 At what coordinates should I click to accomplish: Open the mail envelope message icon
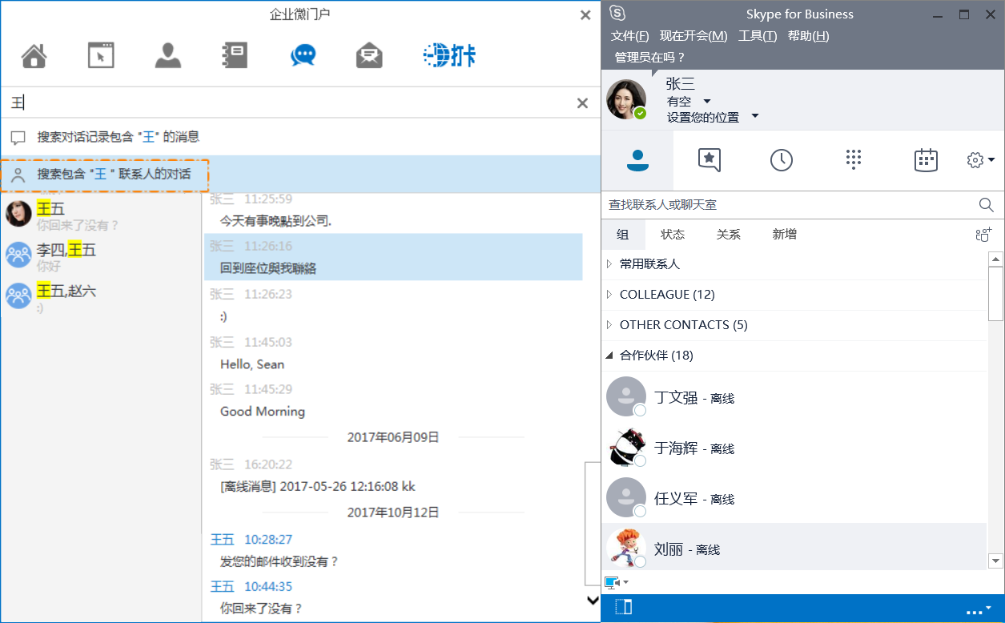click(369, 55)
